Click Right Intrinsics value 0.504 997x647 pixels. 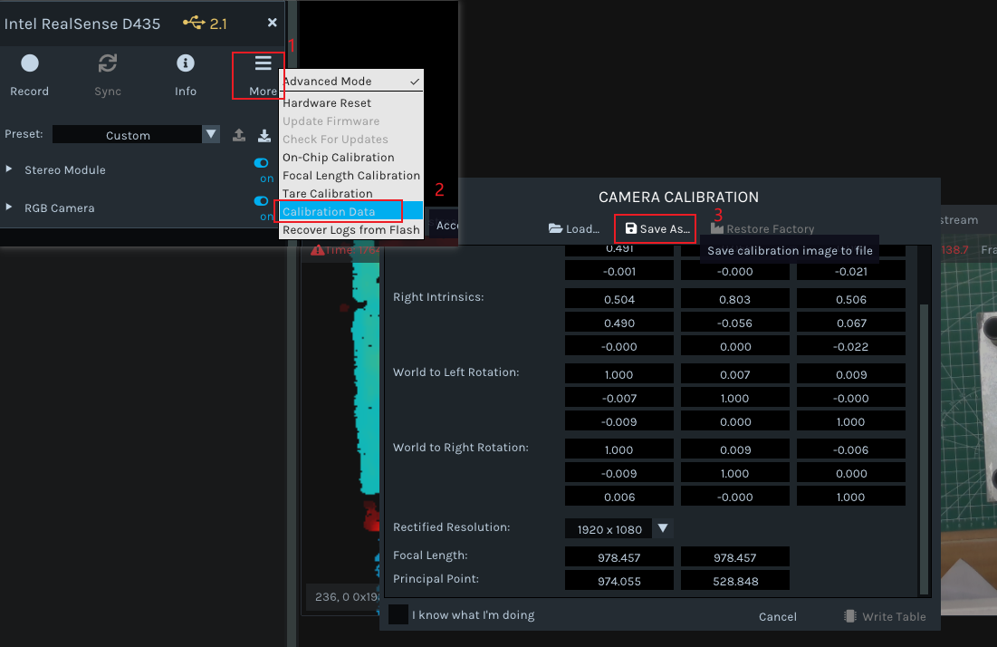[x=618, y=299]
